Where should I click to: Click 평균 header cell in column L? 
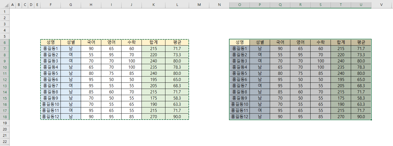tap(177, 42)
